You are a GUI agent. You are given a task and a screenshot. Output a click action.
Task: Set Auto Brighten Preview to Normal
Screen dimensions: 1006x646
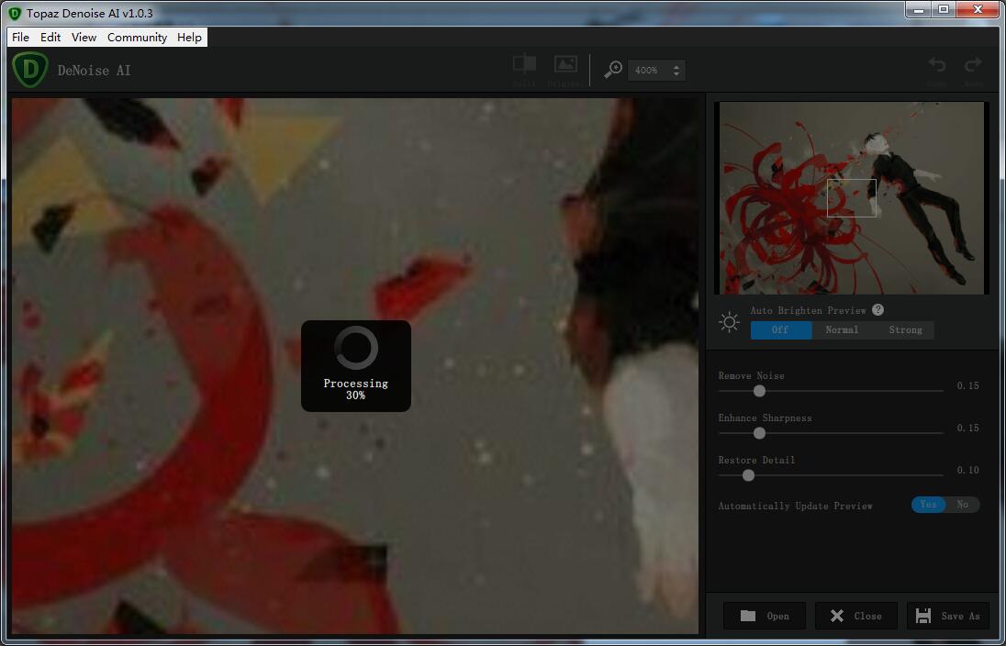842,330
